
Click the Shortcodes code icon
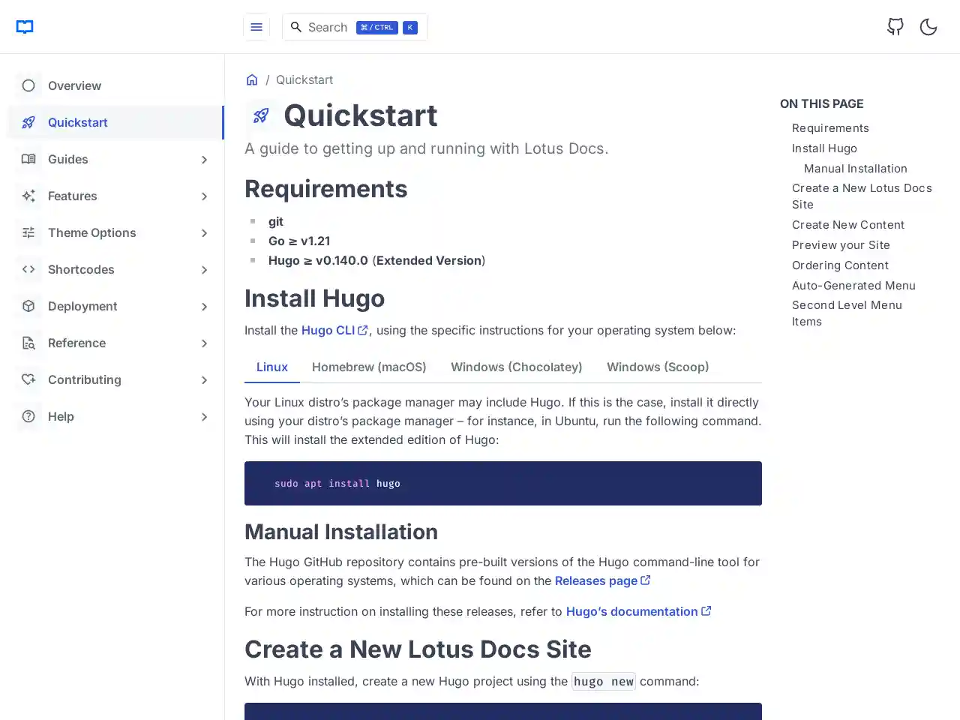(x=28, y=269)
